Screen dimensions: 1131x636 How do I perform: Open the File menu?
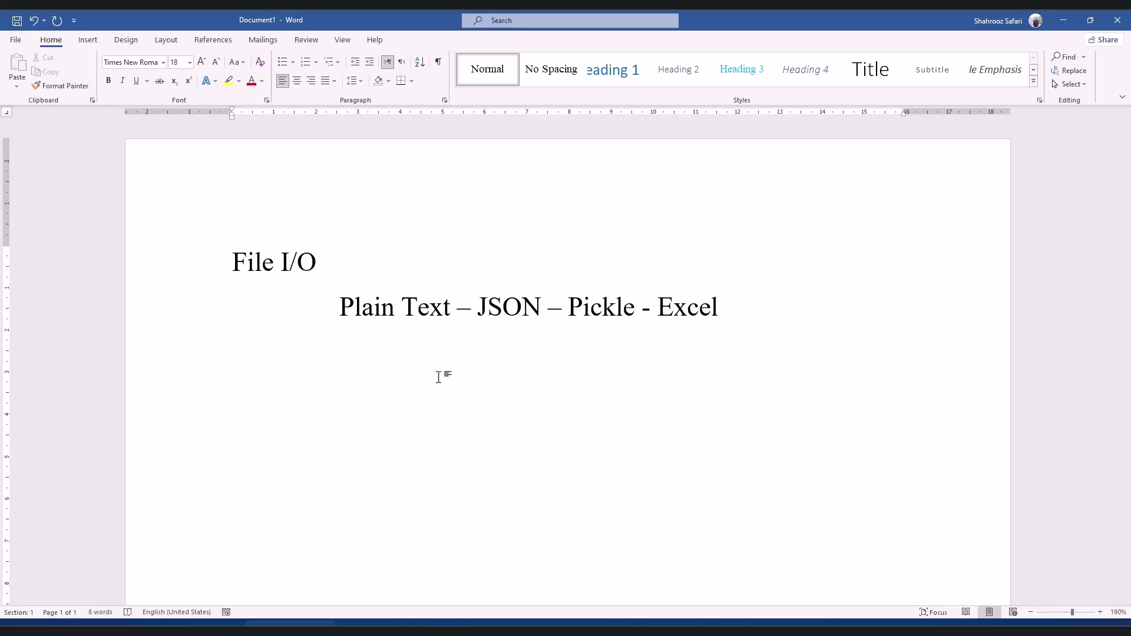16,40
